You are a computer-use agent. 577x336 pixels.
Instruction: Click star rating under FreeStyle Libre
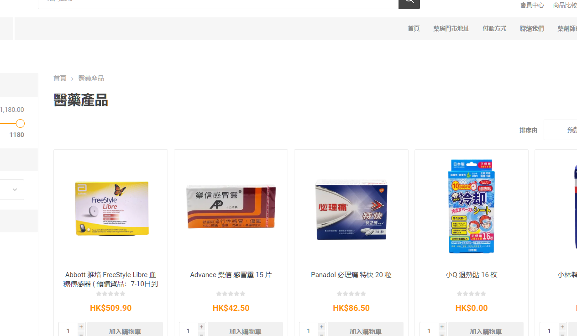(x=111, y=294)
